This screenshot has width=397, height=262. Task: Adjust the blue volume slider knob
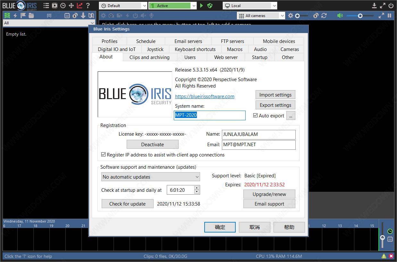(360, 15)
